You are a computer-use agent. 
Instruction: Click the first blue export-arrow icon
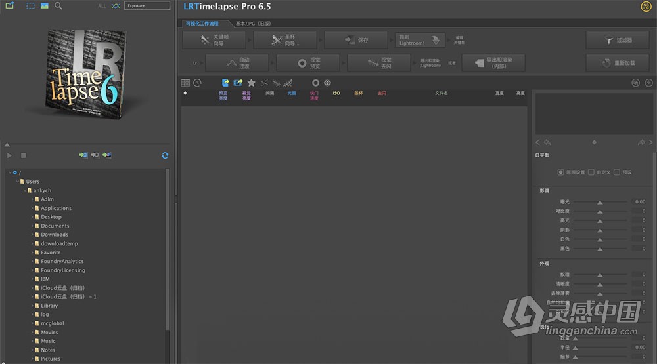coord(225,83)
